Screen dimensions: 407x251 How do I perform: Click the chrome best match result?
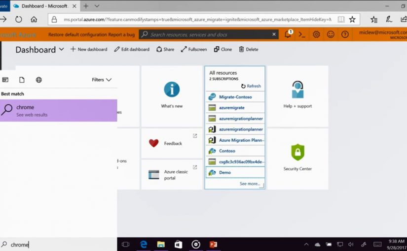pyautogui.click(x=58, y=111)
